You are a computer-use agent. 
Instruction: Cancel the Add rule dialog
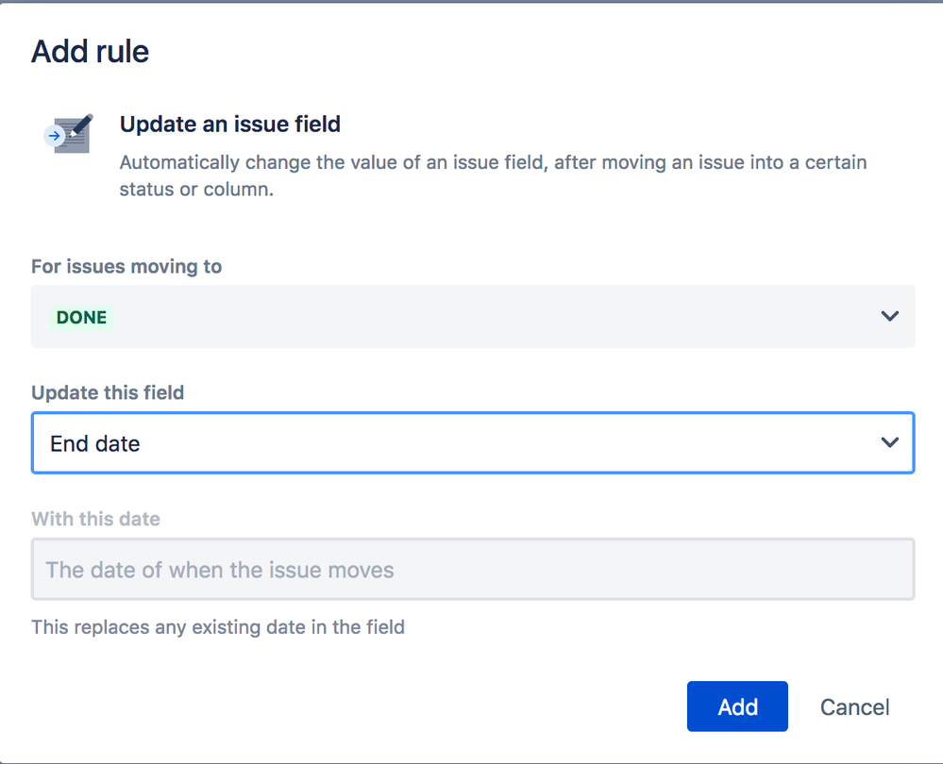click(x=854, y=706)
